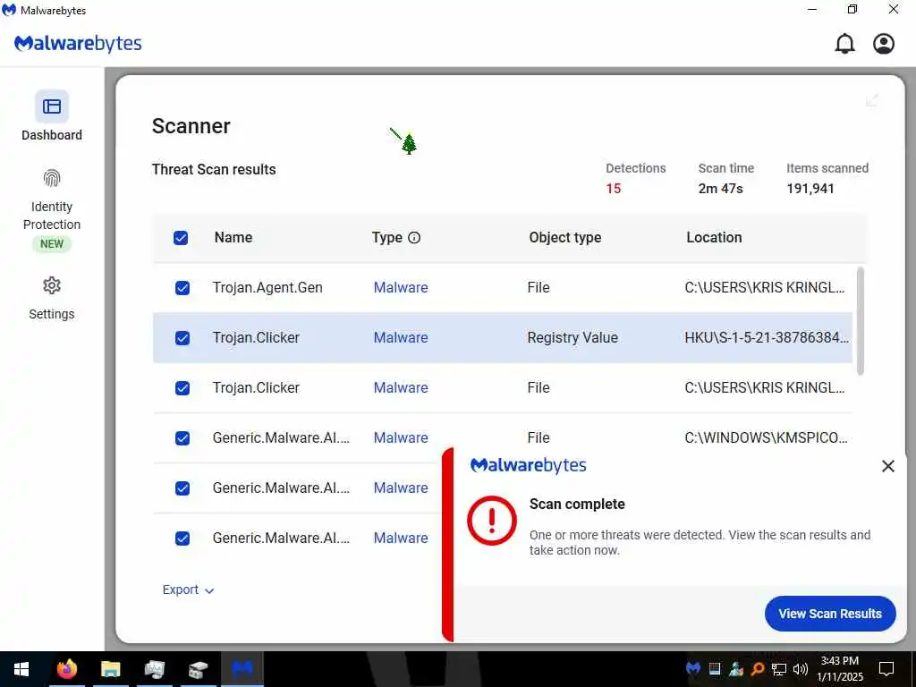Select the Trojan.Agent.Gen row name
Image resolution: width=916 pixels, height=687 pixels.
click(267, 287)
